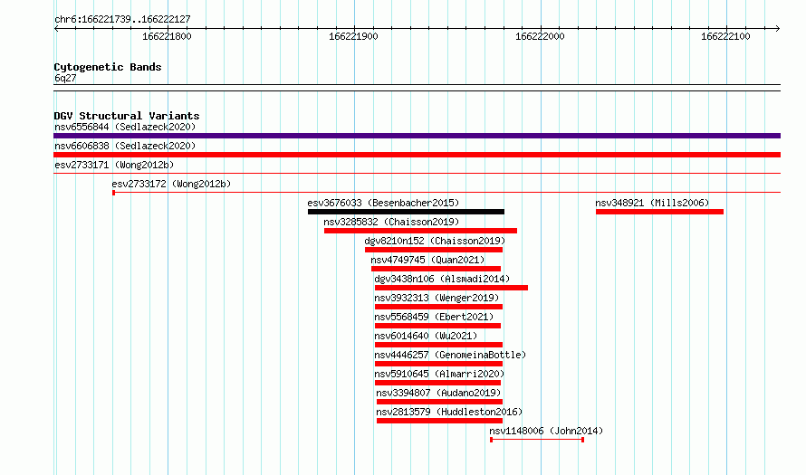Select the red nsv5568459 variant bar

pyautogui.click(x=437, y=326)
